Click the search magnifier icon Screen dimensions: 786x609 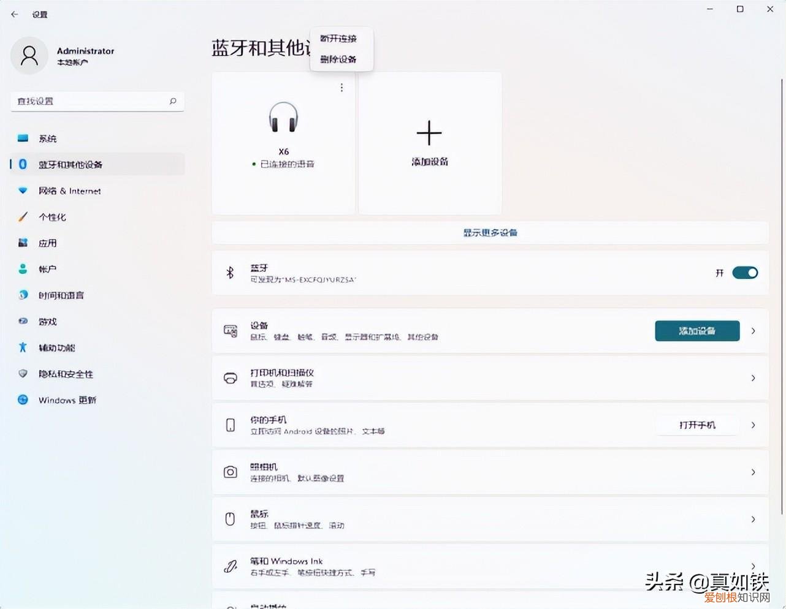(173, 101)
